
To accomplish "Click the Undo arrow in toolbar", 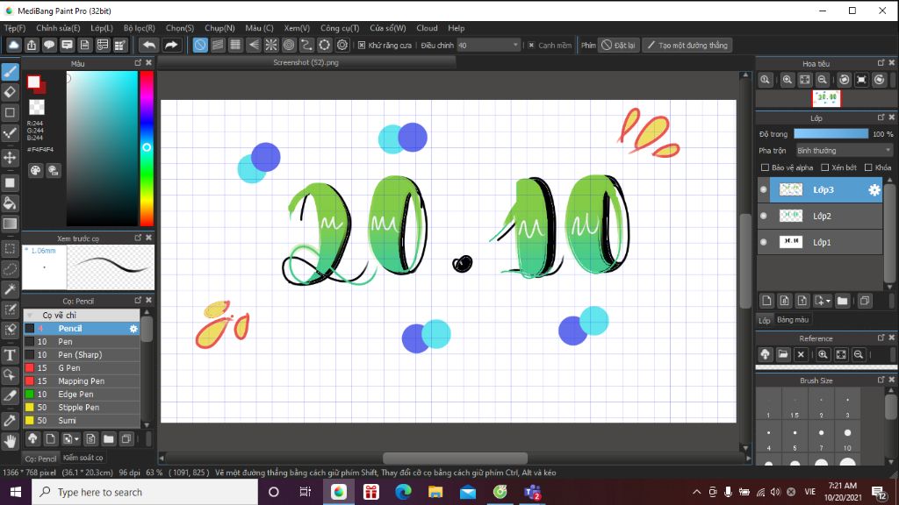I will click(x=149, y=46).
